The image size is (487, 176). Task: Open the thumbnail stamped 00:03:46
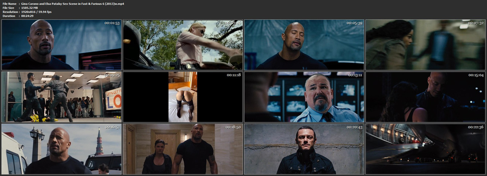(x=183, y=45)
